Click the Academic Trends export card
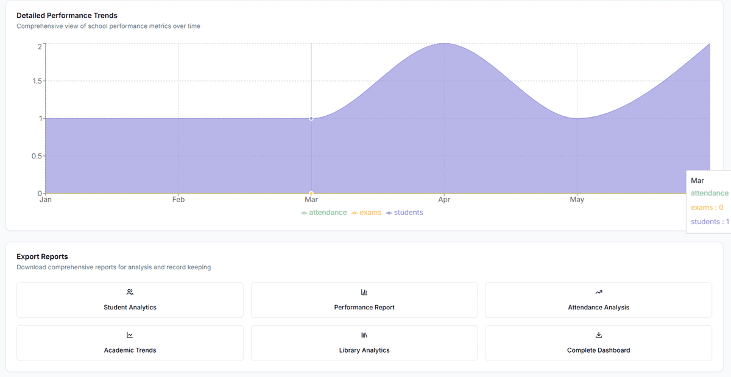Screen dimensions: 731x377 130,342
